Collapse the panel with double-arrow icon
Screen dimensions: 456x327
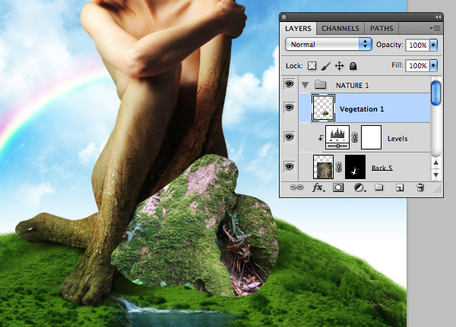438,17
